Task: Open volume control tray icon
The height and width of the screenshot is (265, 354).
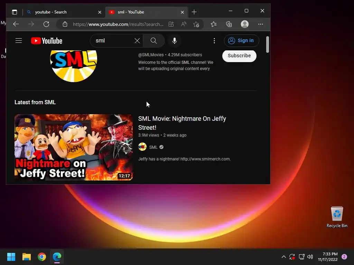Action: click(x=310, y=257)
